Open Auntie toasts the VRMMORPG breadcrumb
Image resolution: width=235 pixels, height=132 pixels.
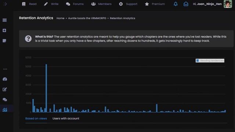tap(87, 18)
